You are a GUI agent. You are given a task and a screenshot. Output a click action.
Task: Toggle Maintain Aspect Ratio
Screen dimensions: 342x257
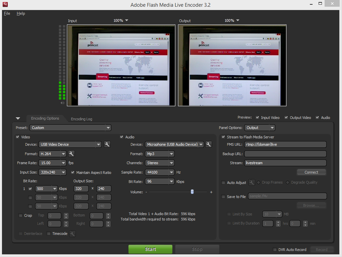coord(73,172)
